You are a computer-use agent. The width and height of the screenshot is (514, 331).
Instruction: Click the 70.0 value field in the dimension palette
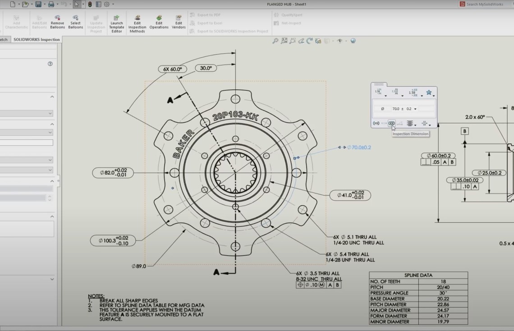coord(396,109)
